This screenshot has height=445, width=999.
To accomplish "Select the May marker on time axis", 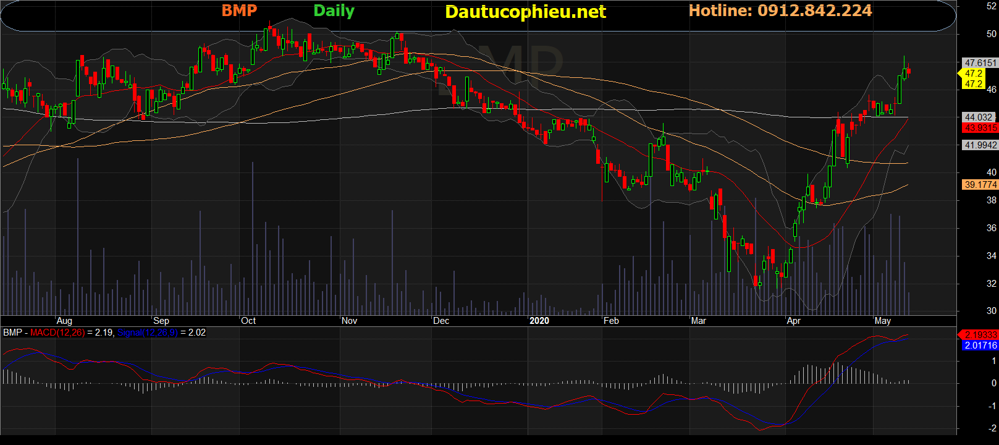I will pyautogui.click(x=882, y=321).
